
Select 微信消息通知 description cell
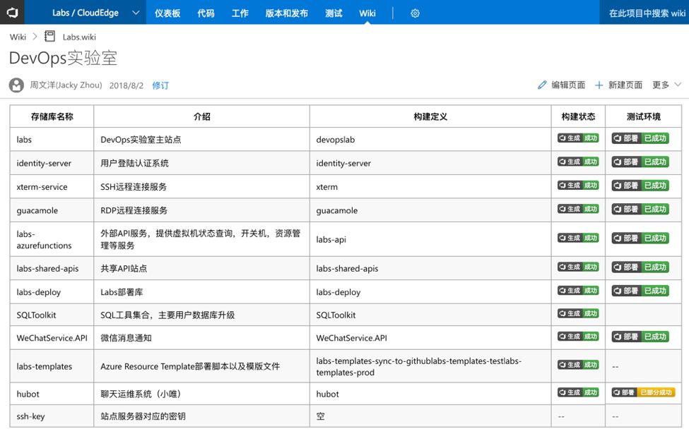[x=201, y=337]
